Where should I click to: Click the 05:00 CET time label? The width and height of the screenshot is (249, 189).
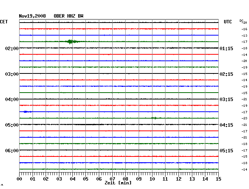click(x=12, y=125)
